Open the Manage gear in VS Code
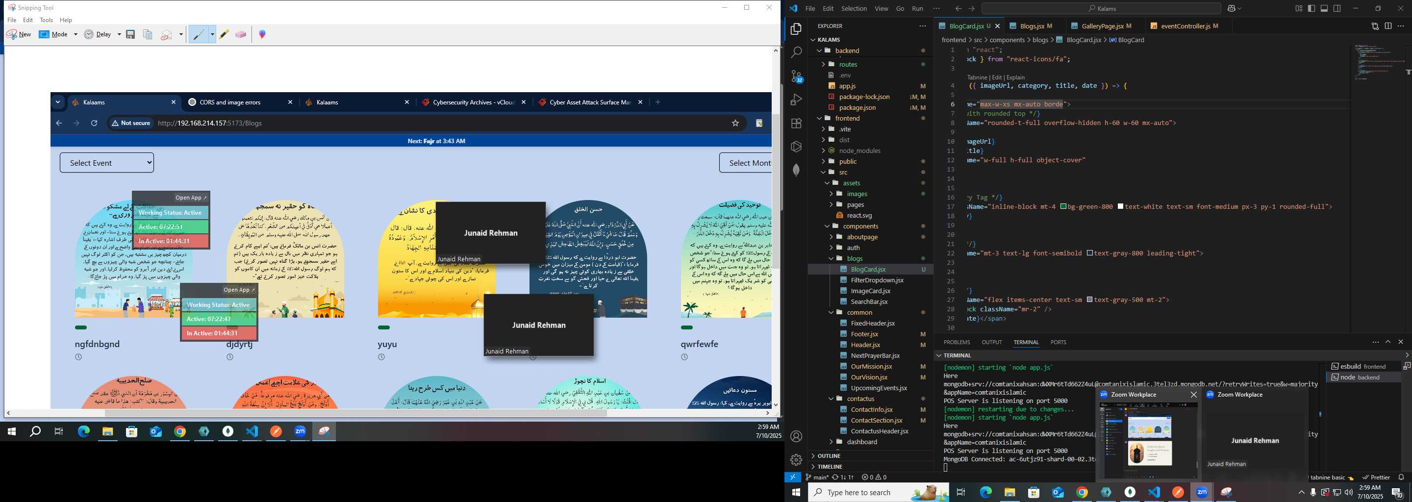Viewport: 1412px width, 502px height. click(796, 460)
